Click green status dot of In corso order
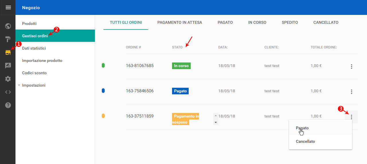Screen dimensions: 367x164 [x=103, y=66]
